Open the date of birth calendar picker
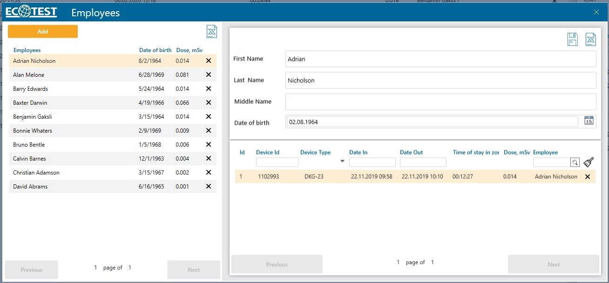This screenshot has height=283, width=609. click(589, 121)
